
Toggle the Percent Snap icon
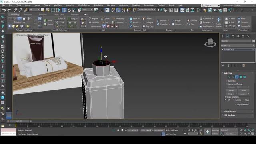[123, 10]
